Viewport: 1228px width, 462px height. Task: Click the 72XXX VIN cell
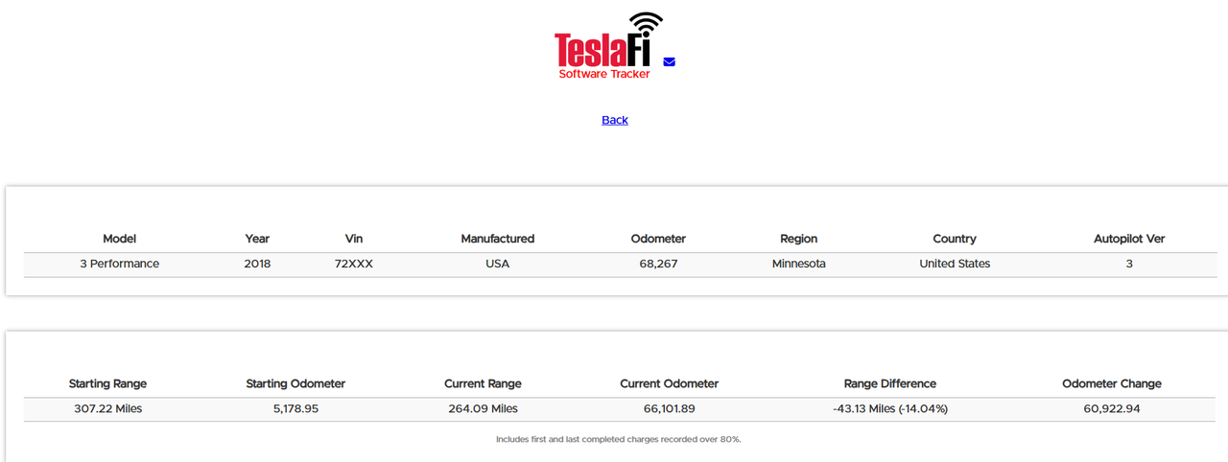[354, 264]
